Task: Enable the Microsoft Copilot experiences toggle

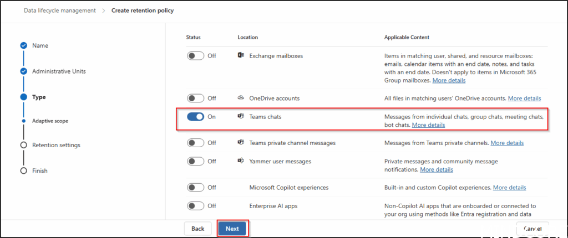Action: coord(195,188)
